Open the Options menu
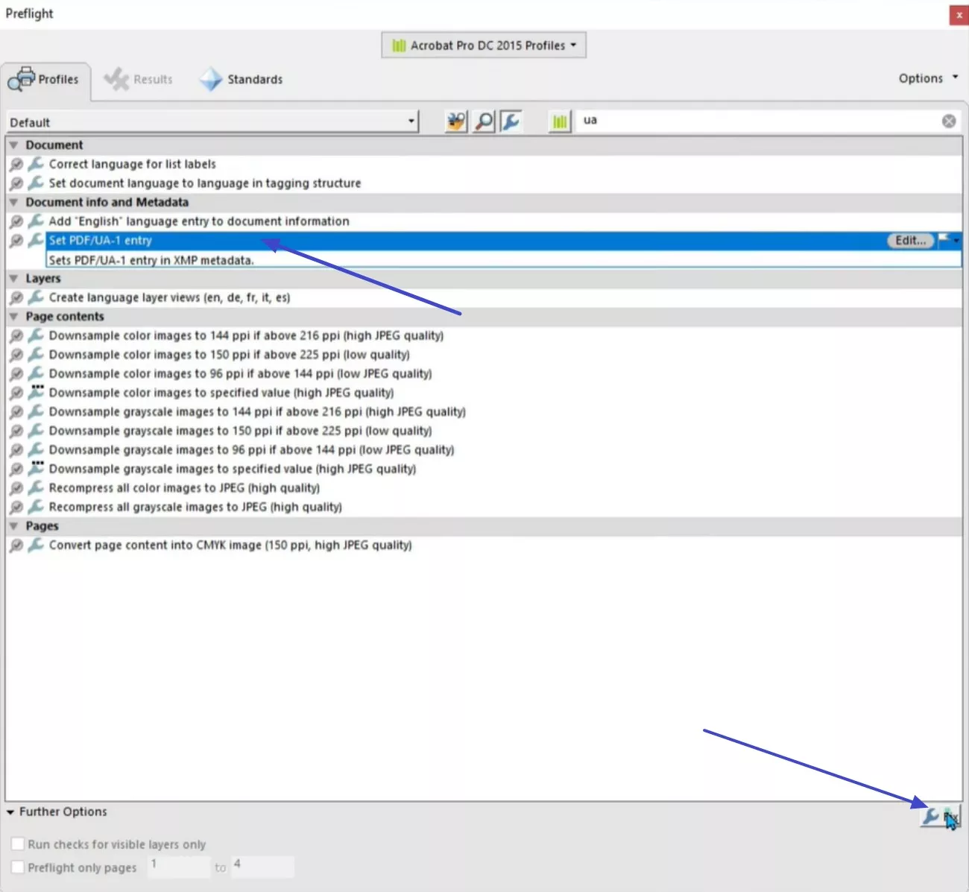This screenshot has height=892, width=969. 927,78
